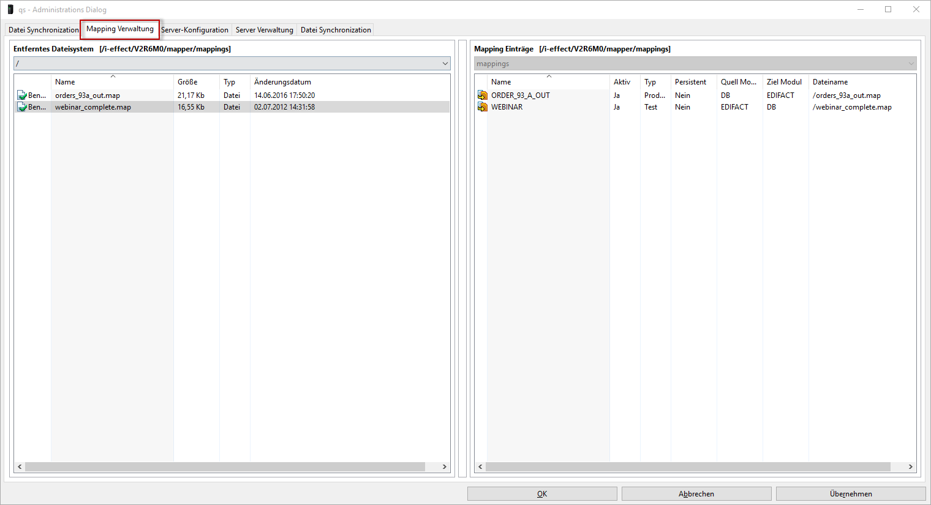Viewport: 931px width, 505px height.
Task: Click the WEBINAR mapping entry icon
Action: pos(482,107)
